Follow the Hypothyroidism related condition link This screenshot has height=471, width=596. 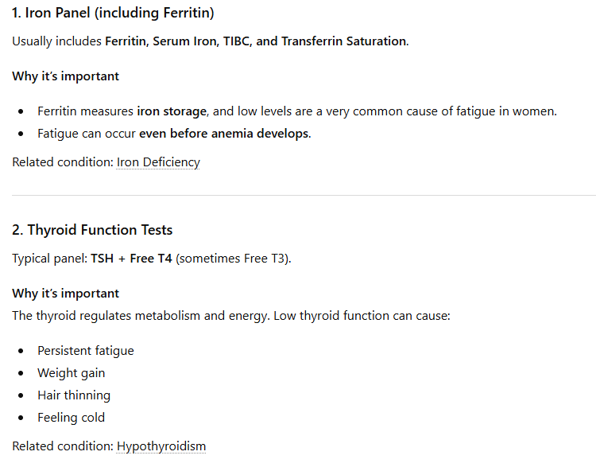[161, 446]
